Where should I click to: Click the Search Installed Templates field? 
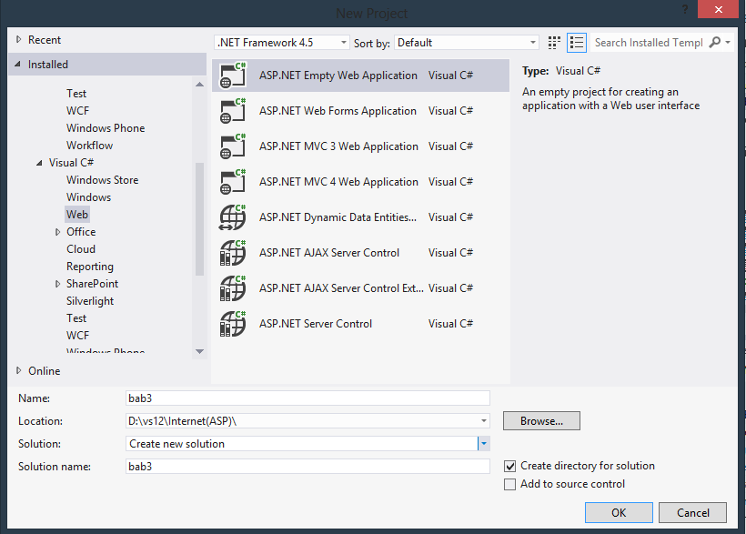coord(649,43)
